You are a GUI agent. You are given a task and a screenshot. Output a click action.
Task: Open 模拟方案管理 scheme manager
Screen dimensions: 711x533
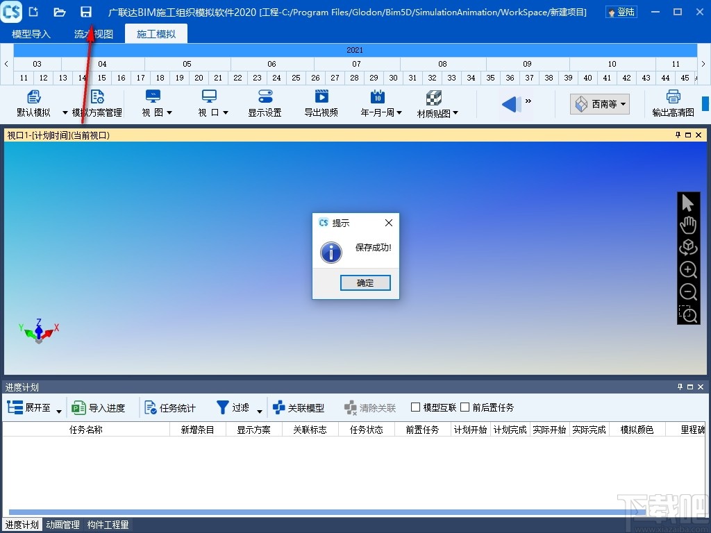tap(97, 104)
